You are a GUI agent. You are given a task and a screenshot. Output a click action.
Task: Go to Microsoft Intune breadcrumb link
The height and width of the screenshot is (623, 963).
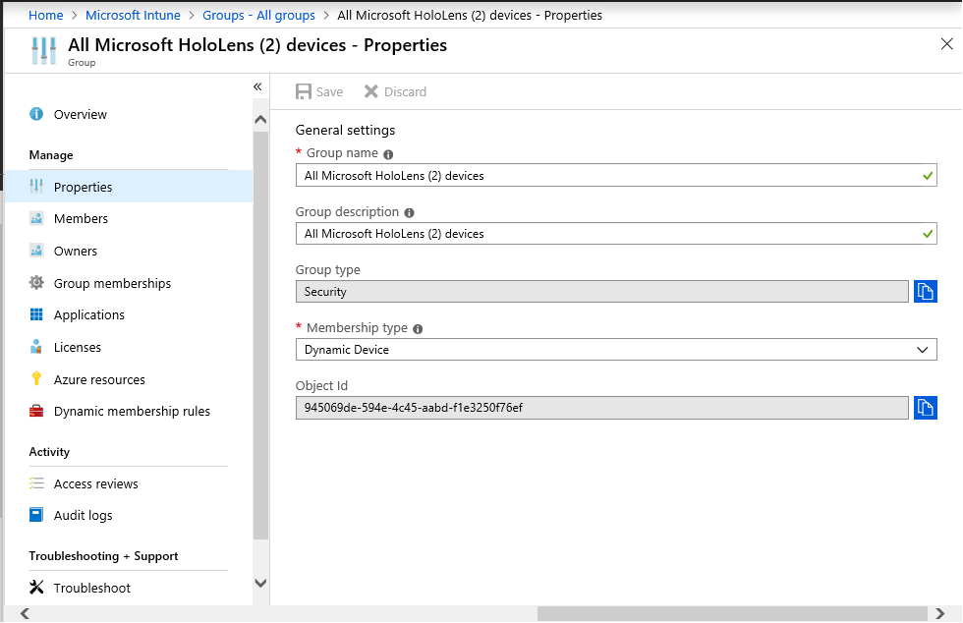click(133, 16)
